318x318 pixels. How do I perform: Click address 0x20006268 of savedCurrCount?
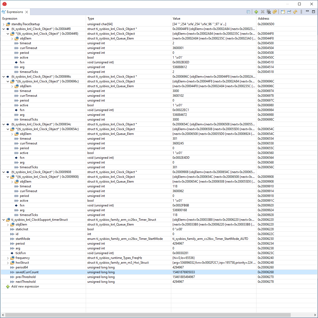pyautogui.click(x=266, y=272)
